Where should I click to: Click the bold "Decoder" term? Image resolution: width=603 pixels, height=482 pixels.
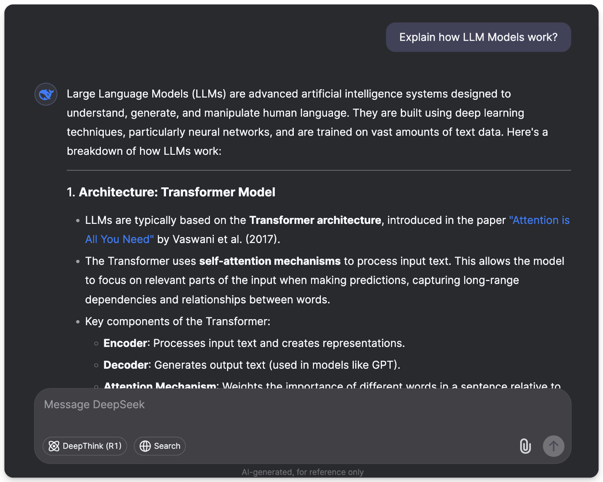[x=126, y=365]
